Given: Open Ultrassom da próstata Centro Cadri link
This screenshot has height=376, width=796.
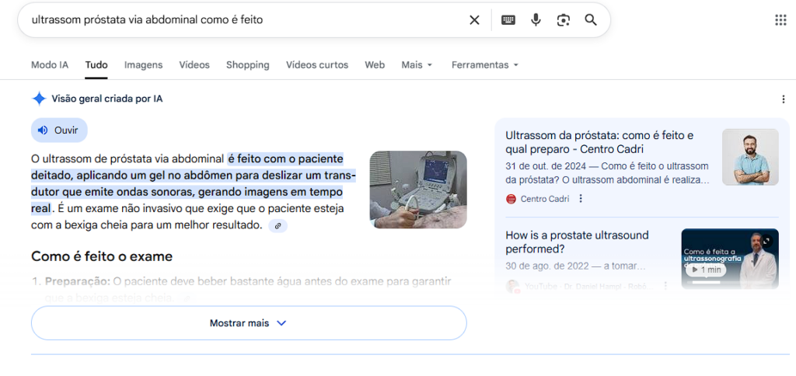Looking at the screenshot, I should point(599,142).
